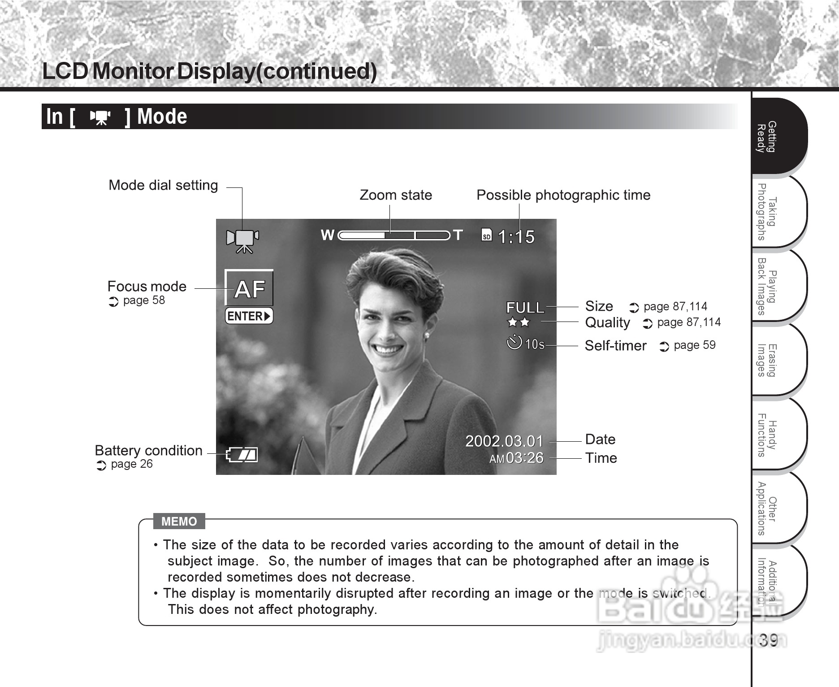Screen dimensions: 839x687
Task: Click the Possible photographic time label
Action: pos(563,196)
